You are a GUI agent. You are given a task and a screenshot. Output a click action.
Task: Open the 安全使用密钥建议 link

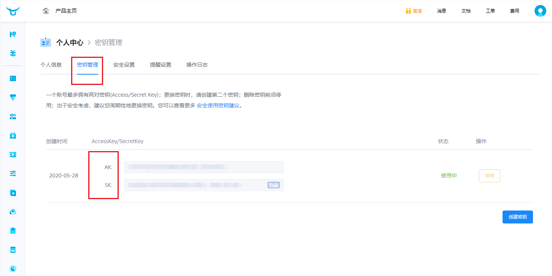tap(218, 105)
